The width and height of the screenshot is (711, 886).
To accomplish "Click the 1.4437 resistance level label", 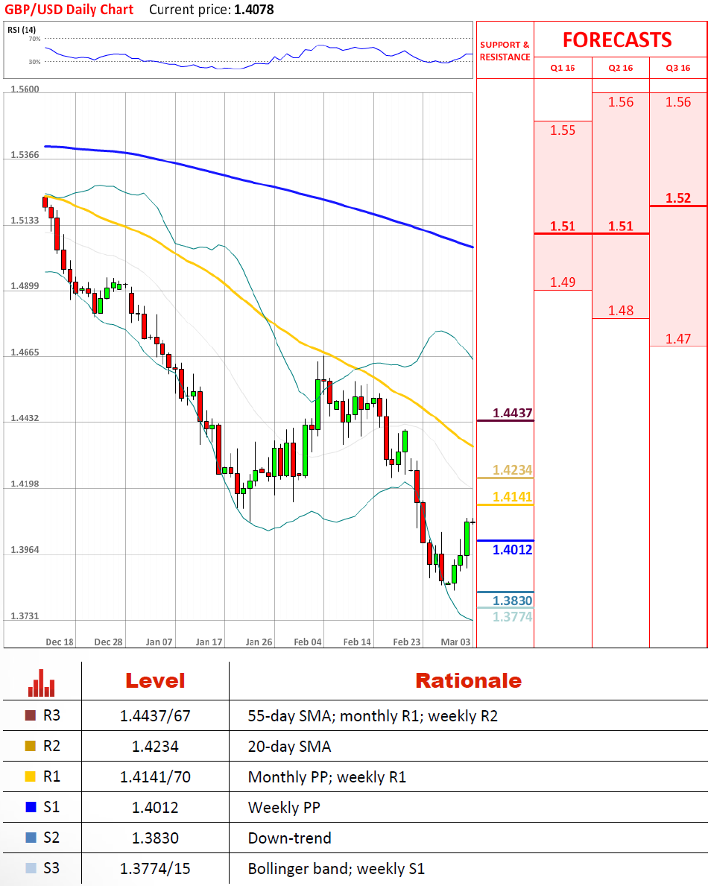I will pyautogui.click(x=512, y=413).
